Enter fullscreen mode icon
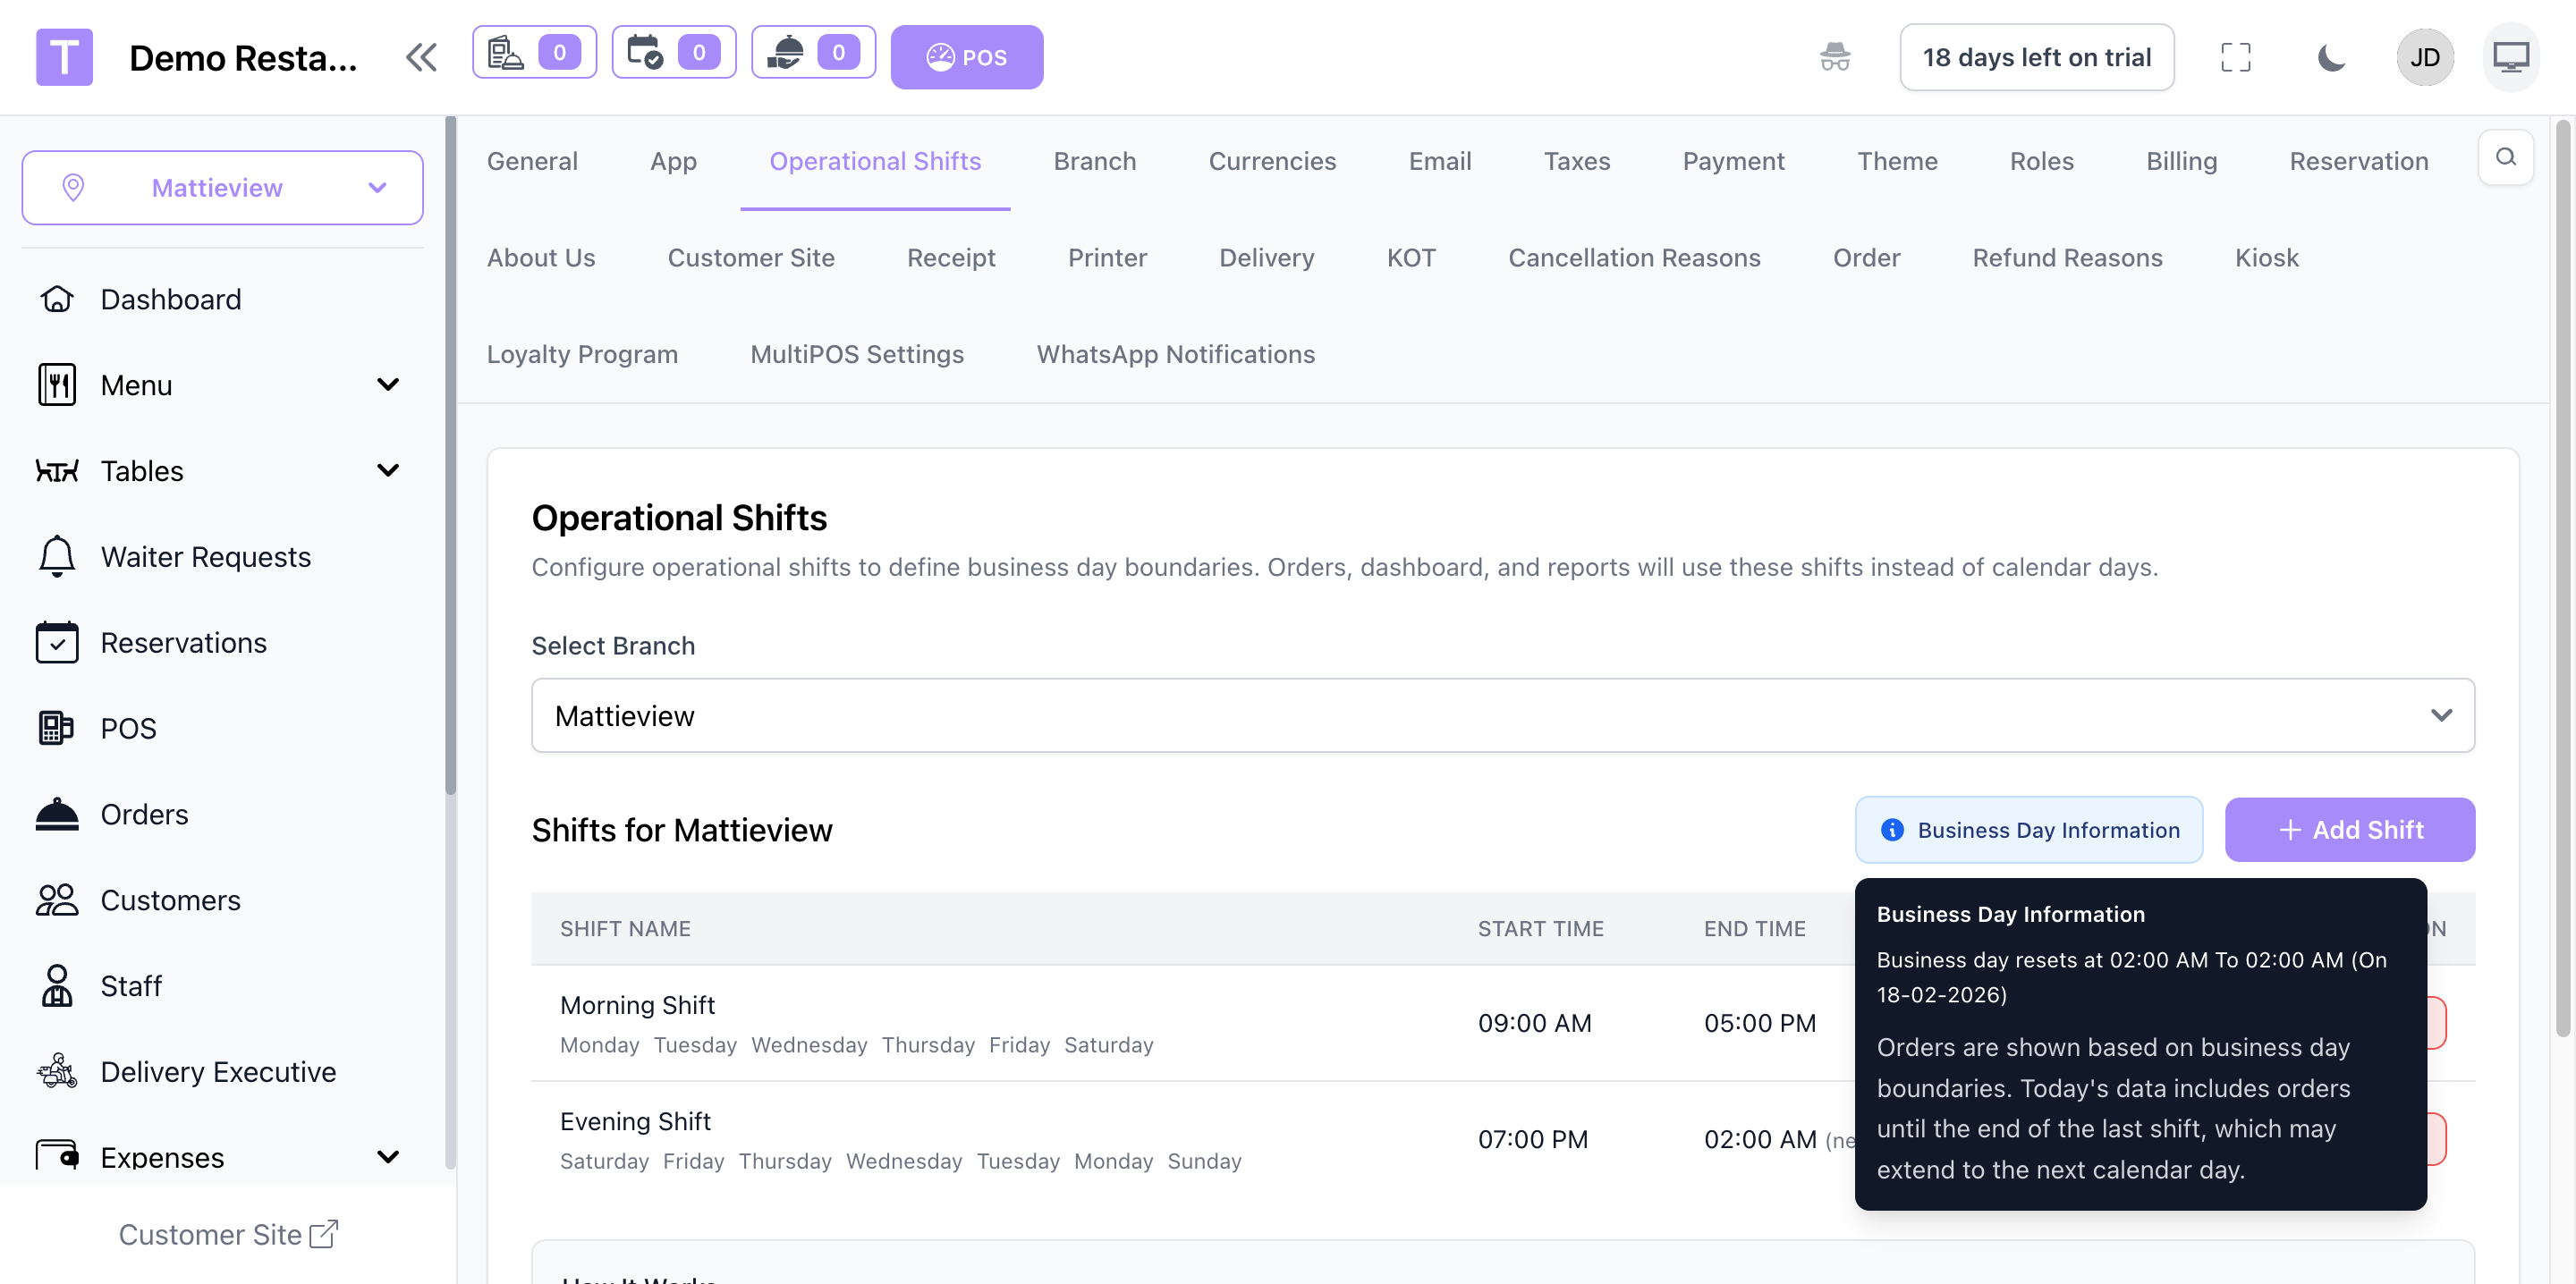2576x1284 pixels. click(x=2235, y=57)
